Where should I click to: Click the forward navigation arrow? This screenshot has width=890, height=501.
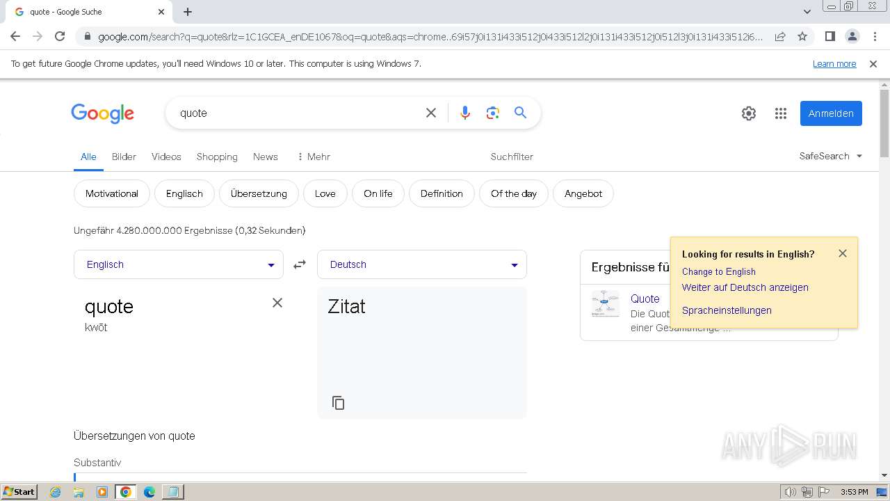point(38,36)
